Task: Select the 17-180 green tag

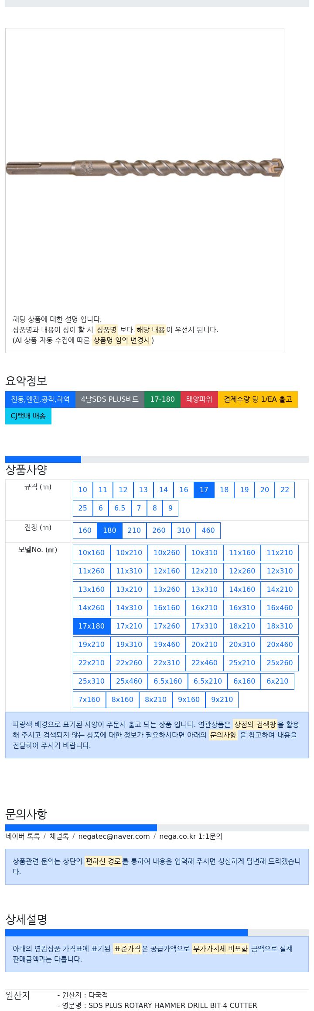Action: click(x=162, y=400)
